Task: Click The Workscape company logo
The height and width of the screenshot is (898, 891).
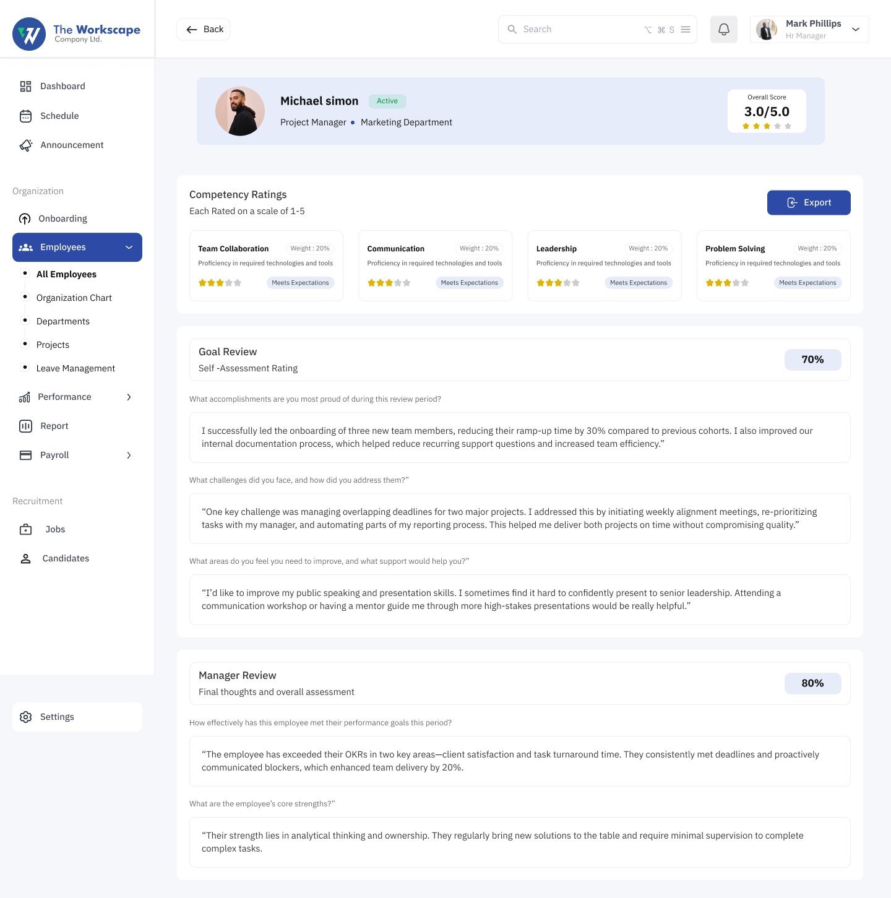Action: pyautogui.click(x=77, y=34)
